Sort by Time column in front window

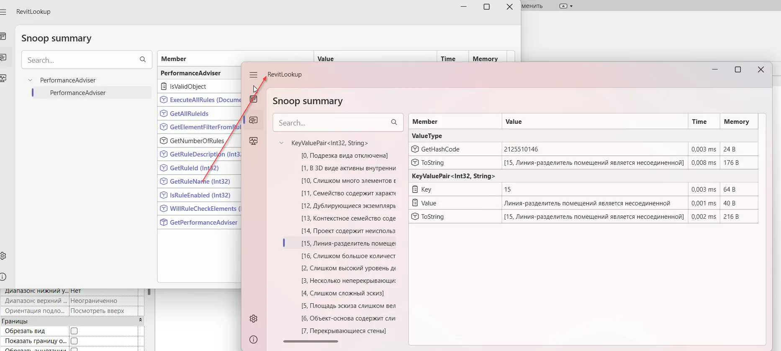704,122
